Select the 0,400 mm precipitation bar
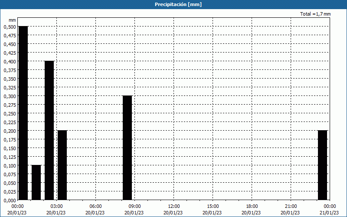Screen dimensions: 347x217 (49, 131)
